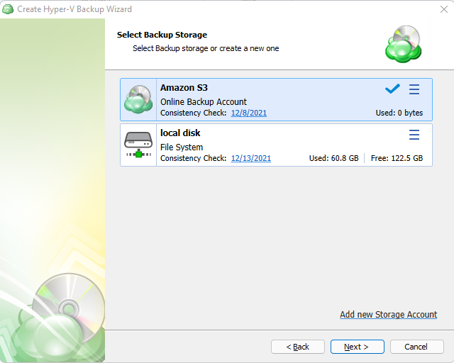Viewport: 454px width, 363px height.
Task: Click the Free: 122.5 GB label
Action: point(397,158)
